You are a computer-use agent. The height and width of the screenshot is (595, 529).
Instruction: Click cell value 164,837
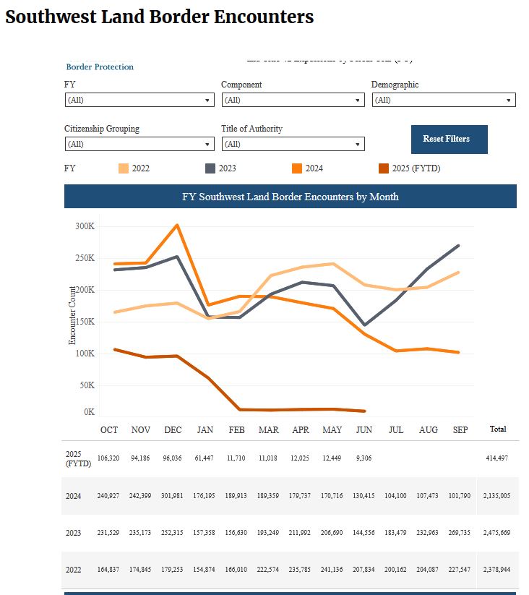coord(108,569)
